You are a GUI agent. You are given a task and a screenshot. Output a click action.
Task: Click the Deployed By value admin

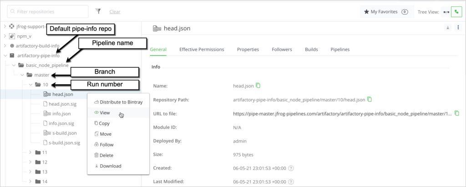(240, 141)
